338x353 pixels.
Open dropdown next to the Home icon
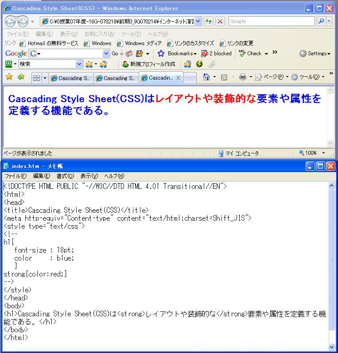pyautogui.click(x=214, y=77)
